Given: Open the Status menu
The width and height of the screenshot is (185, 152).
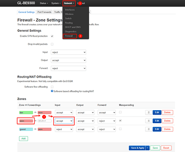Looking at the screenshot, I should click(44, 3).
